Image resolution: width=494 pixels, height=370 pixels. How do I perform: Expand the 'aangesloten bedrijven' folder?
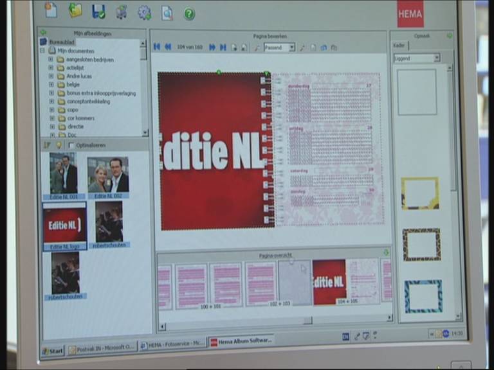51,60
